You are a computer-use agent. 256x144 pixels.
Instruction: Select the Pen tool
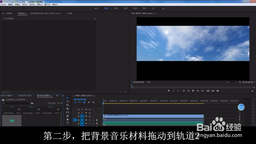[67, 116]
